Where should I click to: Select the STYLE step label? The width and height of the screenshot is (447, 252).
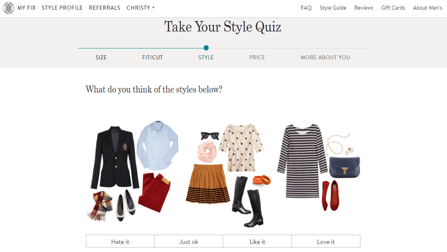click(206, 57)
